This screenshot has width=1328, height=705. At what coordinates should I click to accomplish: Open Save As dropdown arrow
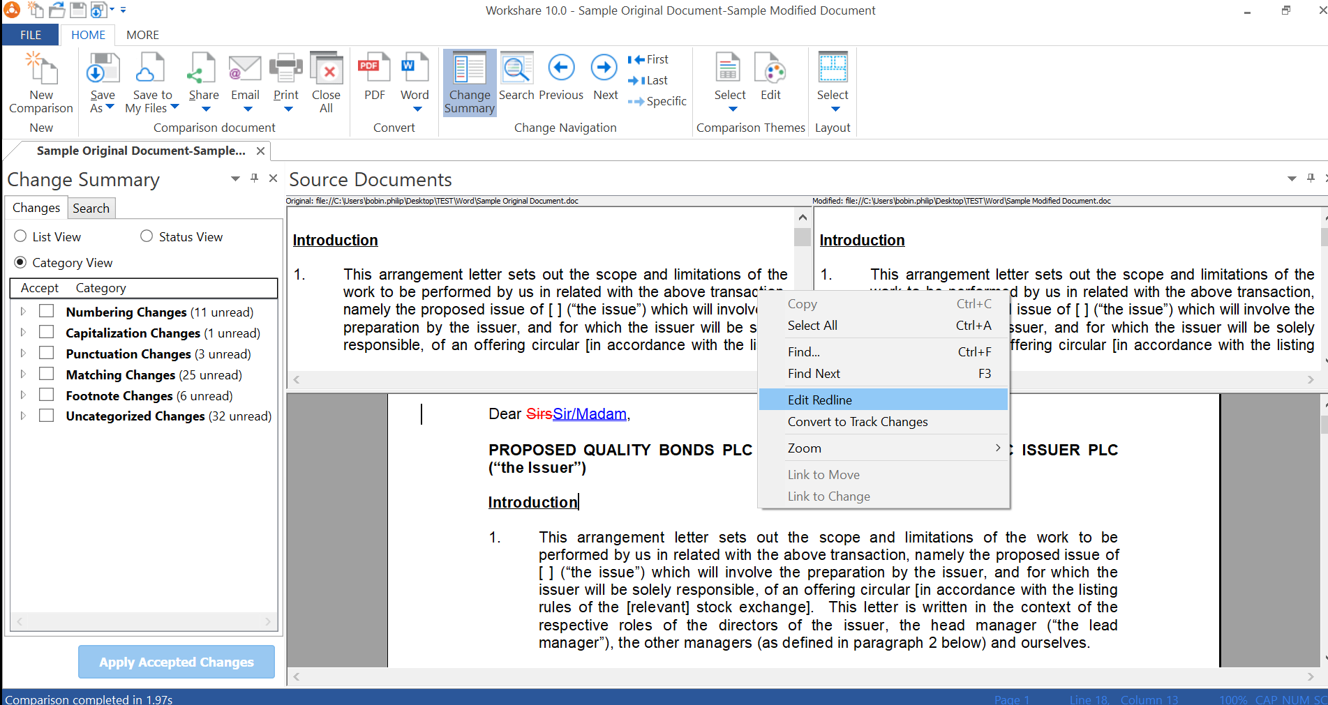(x=110, y=107)
